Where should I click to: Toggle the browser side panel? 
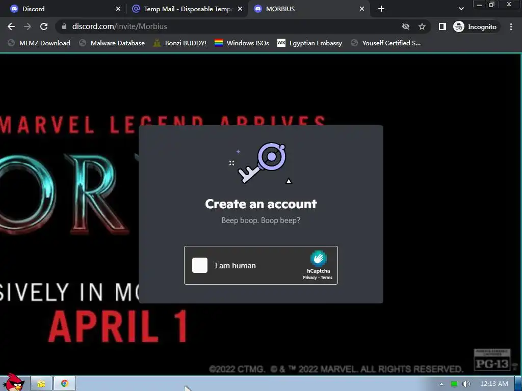point(442,26)
